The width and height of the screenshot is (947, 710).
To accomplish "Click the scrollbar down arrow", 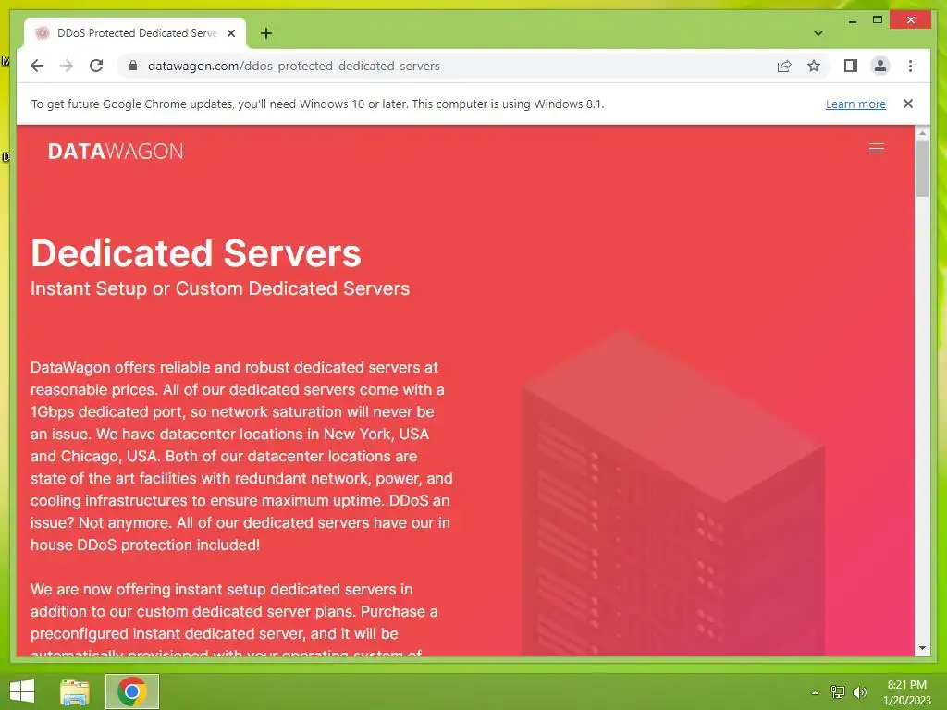I will 922,648.
